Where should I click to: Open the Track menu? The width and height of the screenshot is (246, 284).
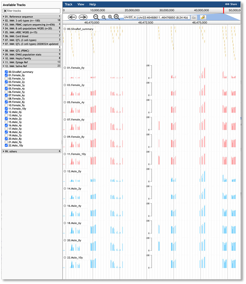(x=69, y=4)
